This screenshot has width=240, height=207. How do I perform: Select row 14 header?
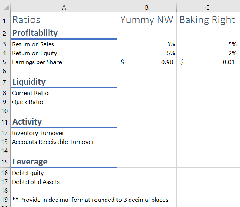click(5, 151)
